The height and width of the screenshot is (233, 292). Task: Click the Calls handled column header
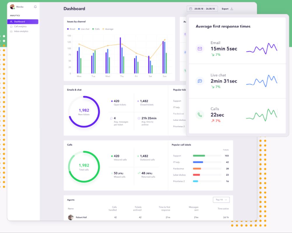(113, 209)
